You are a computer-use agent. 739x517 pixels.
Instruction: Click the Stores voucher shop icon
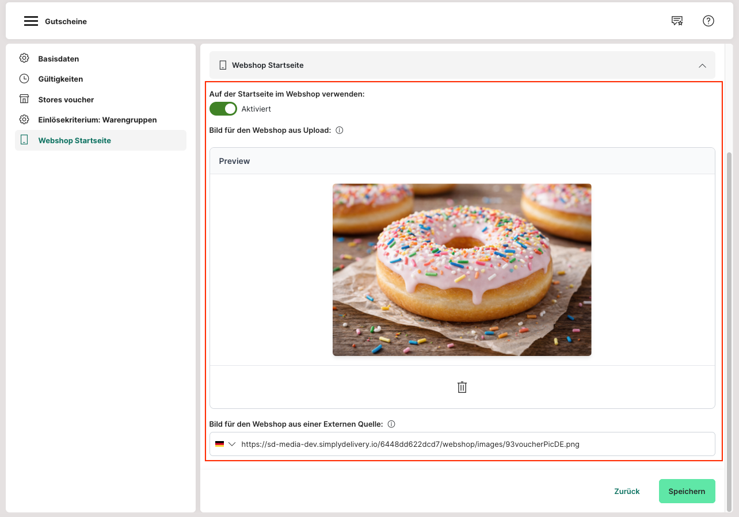(24, 99)
